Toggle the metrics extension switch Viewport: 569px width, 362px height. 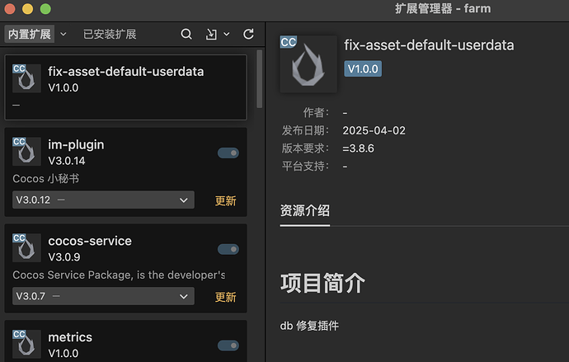228,346
